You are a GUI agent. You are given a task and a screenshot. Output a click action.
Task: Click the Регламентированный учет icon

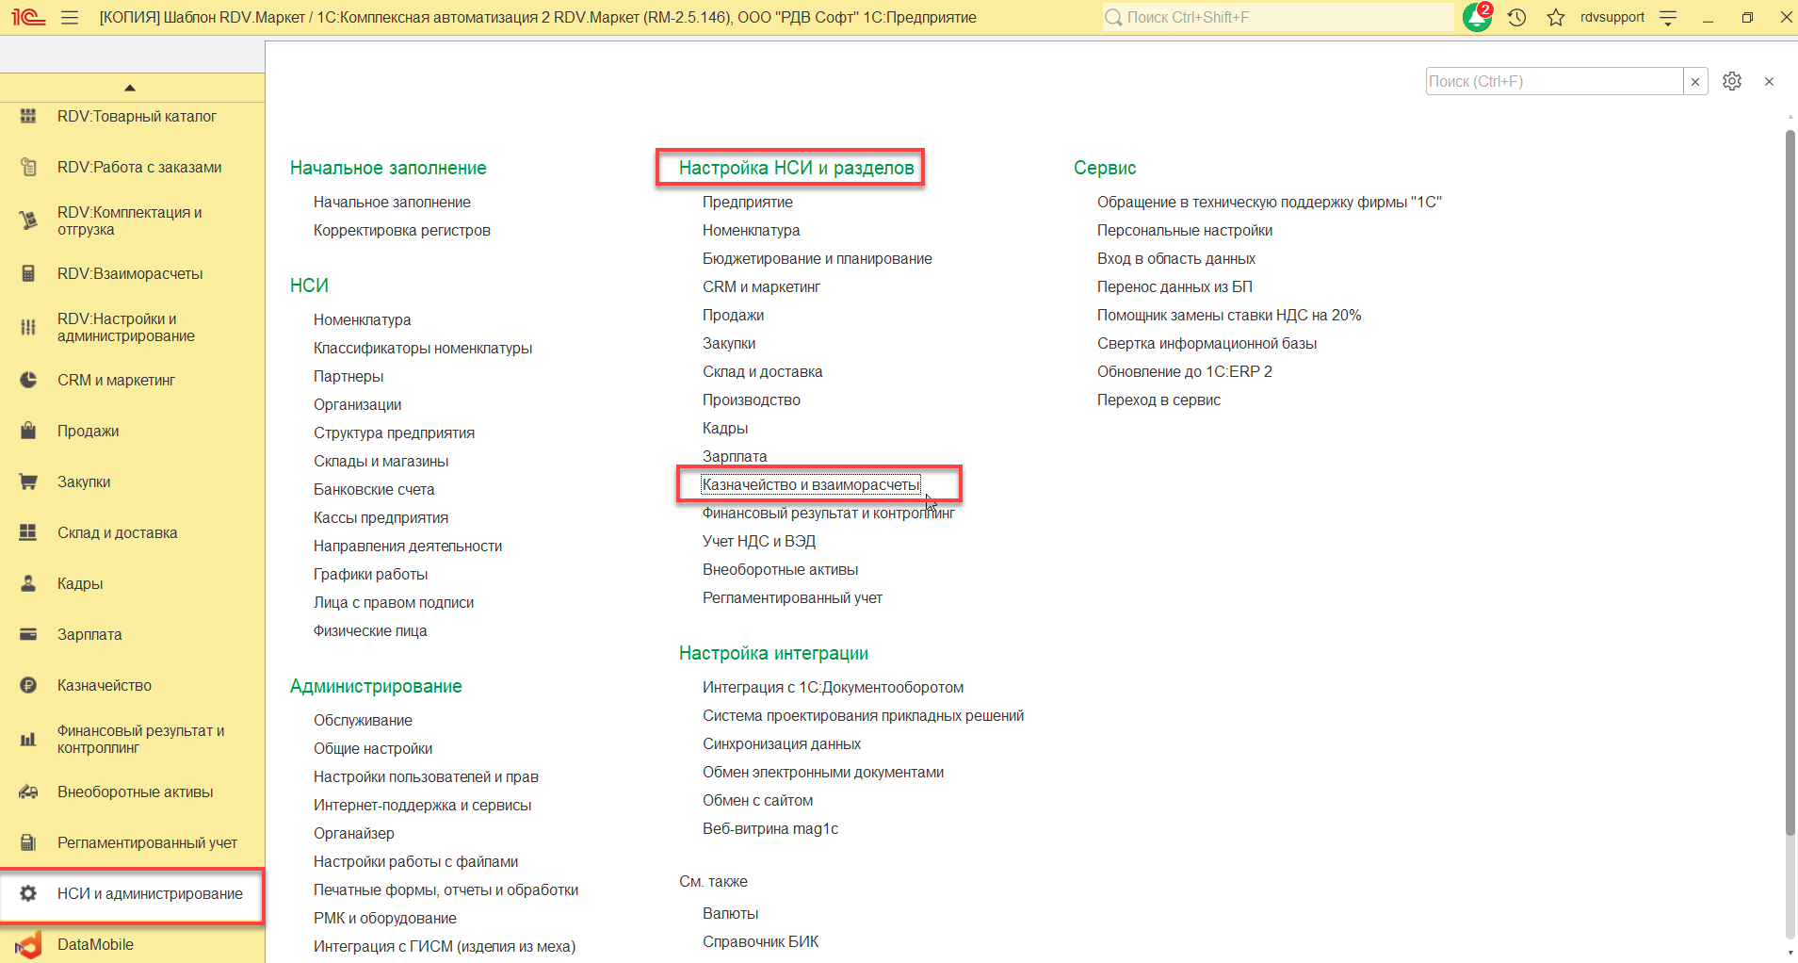pyautogui.click(x=28, y=842)
